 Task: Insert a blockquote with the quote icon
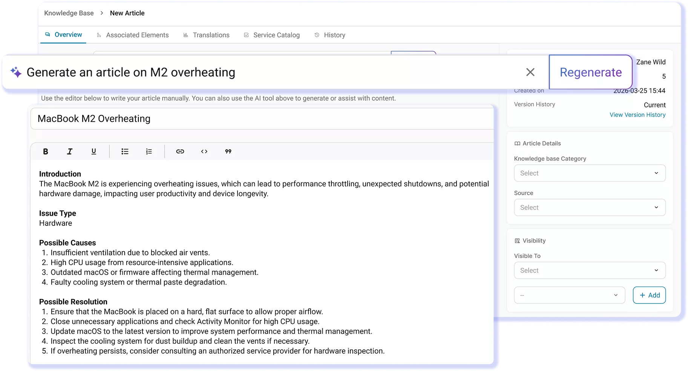click(x=228, y=152)
